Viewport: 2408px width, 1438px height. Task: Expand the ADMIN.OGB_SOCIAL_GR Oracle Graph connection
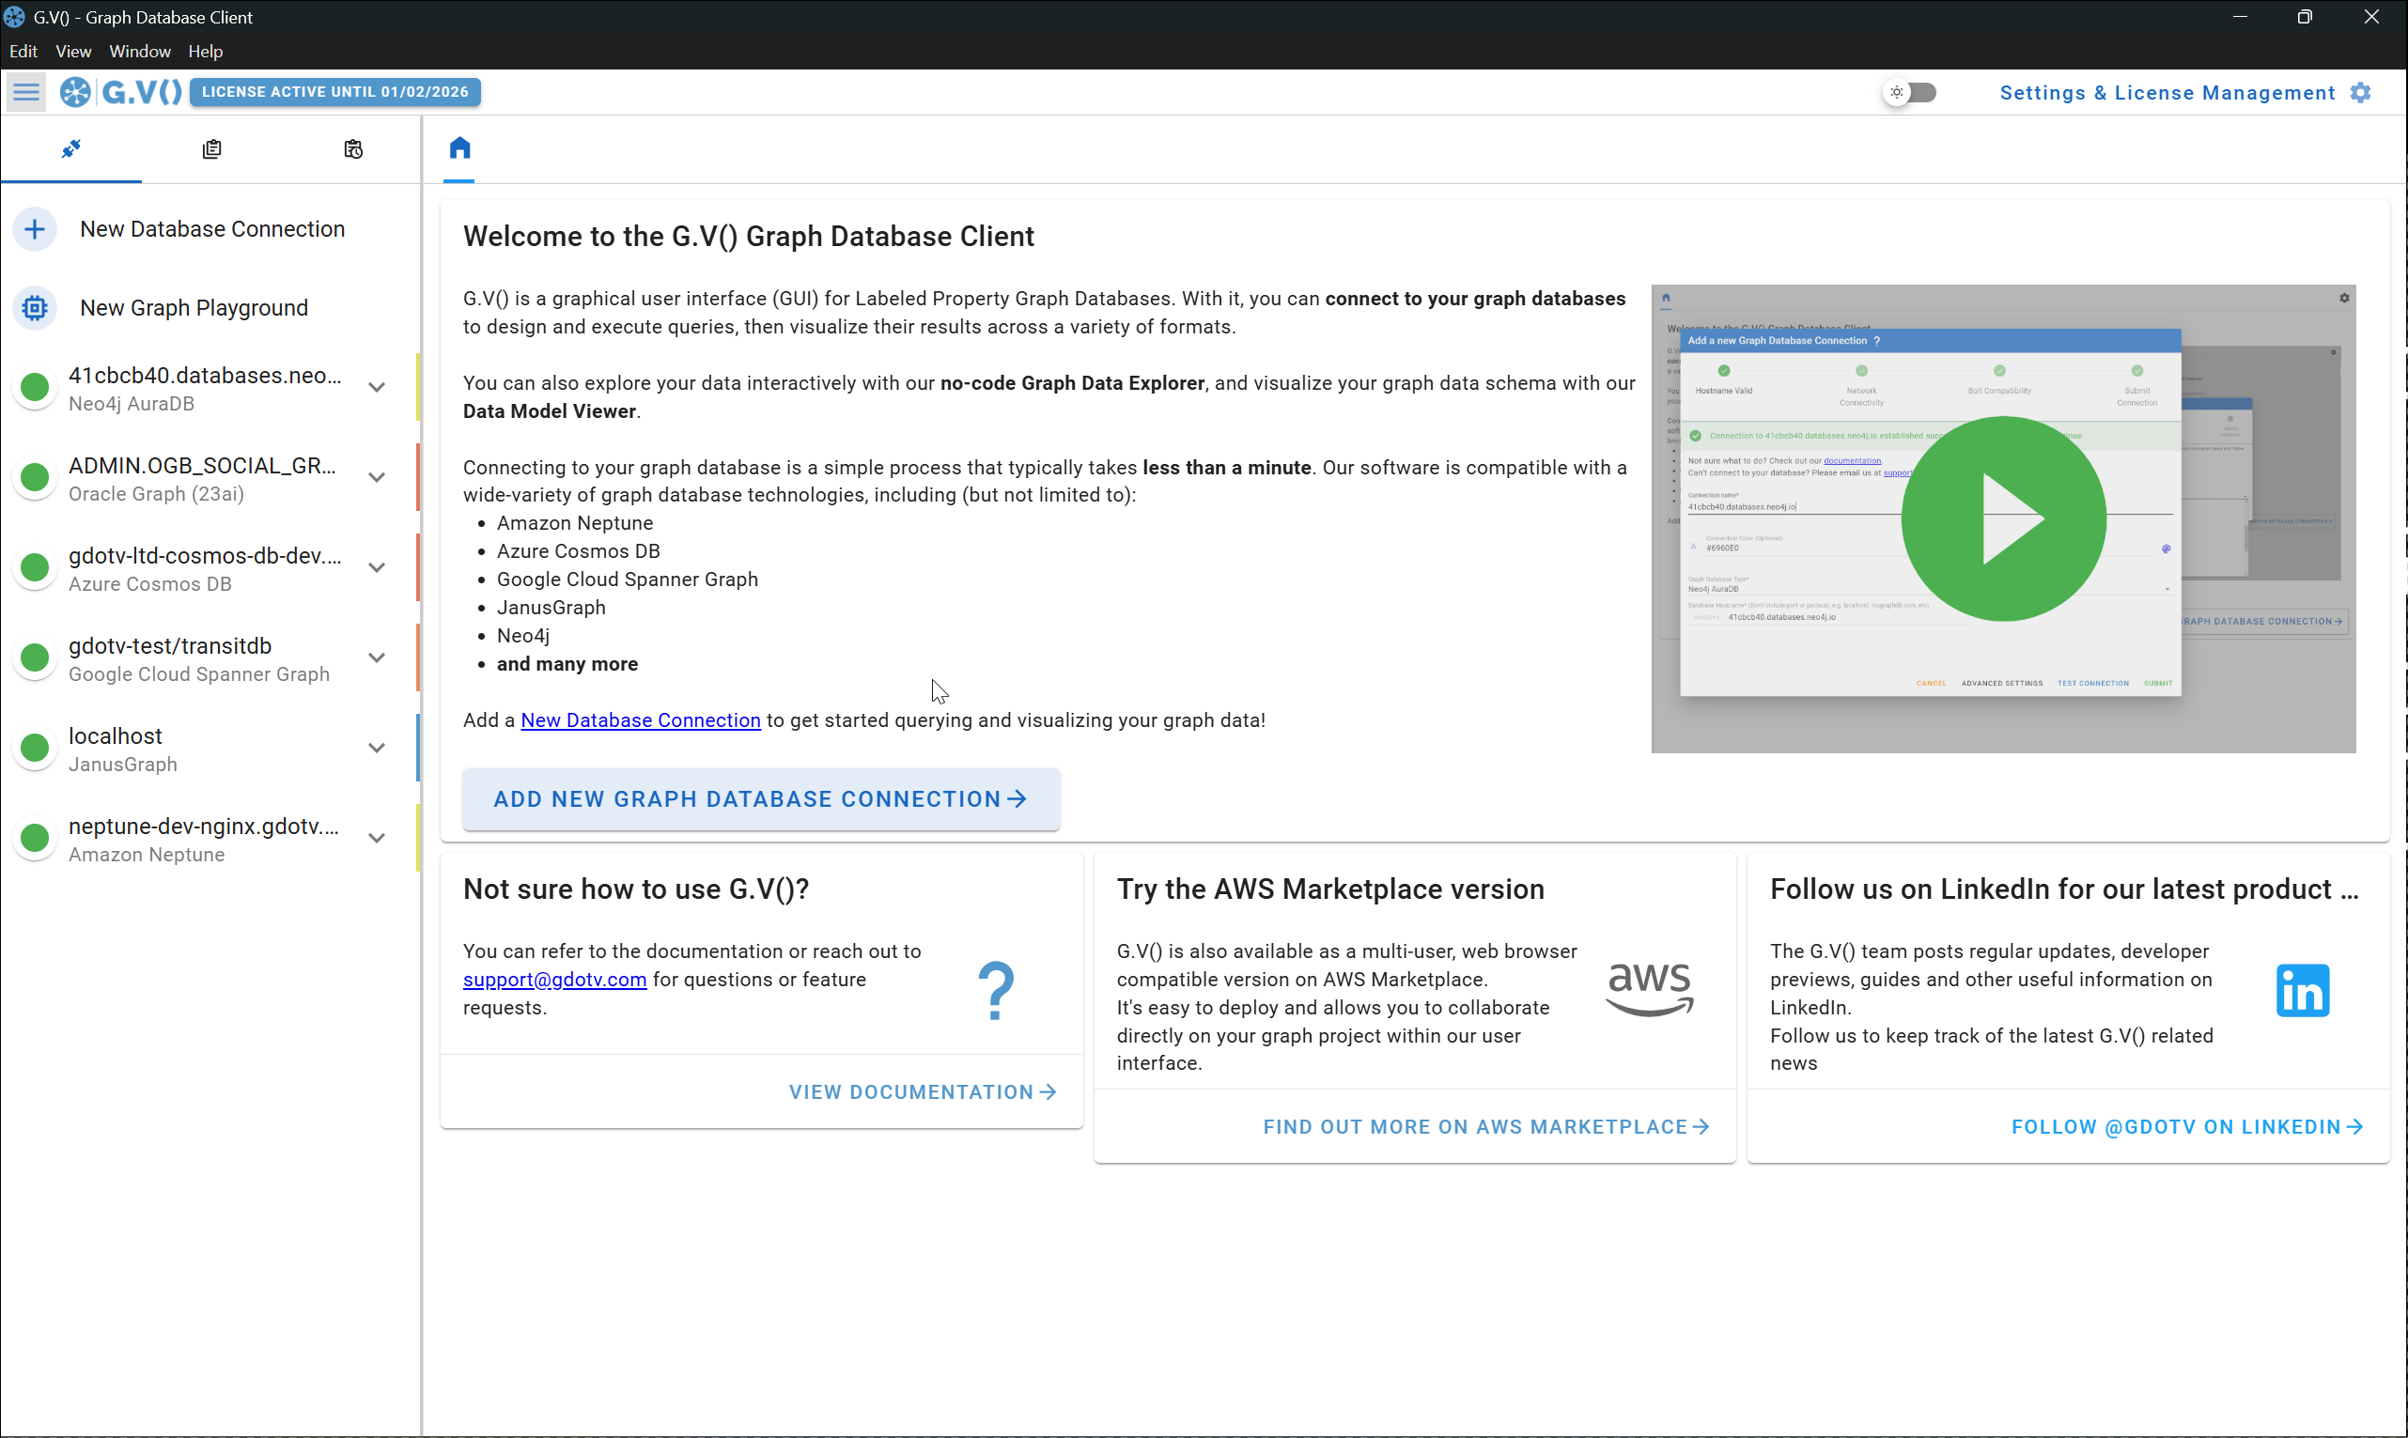377,478
